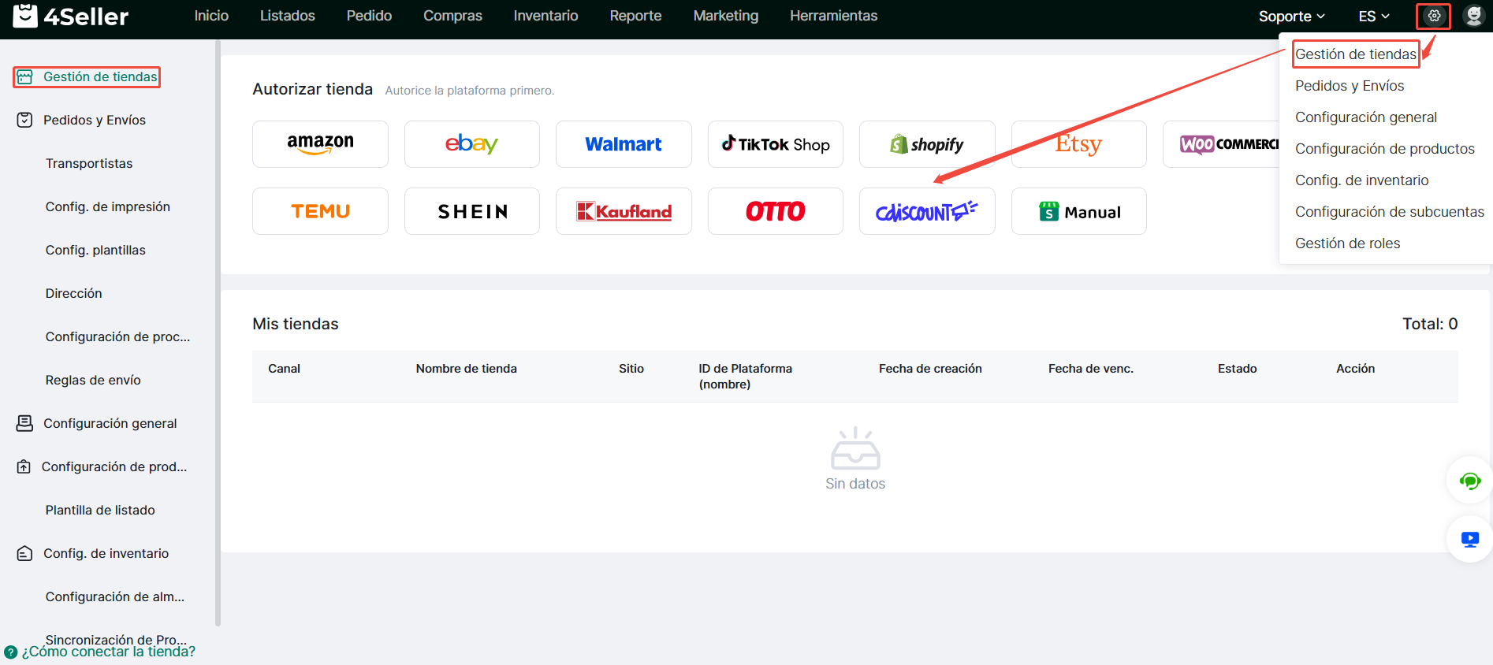
Task: Click the Estado column header
Action: pos(1238,369)
